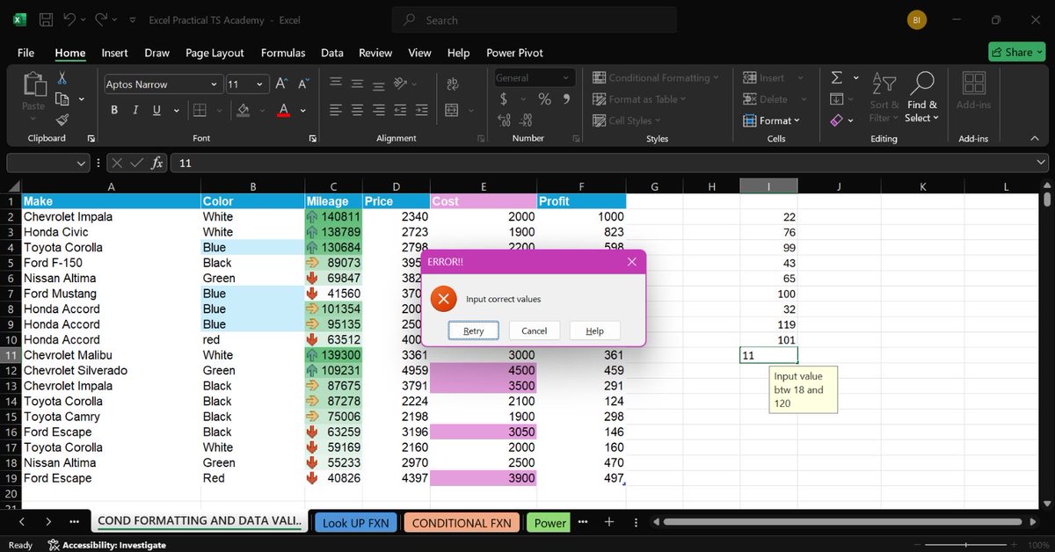Click the Insert Function fx icon
Screen dimensions: 1055x552
click(156, 163)
